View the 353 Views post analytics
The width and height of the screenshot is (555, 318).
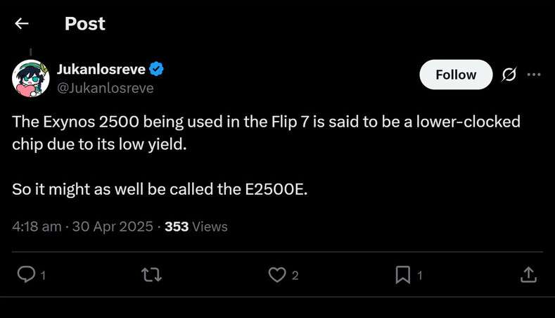click(196, 227)
